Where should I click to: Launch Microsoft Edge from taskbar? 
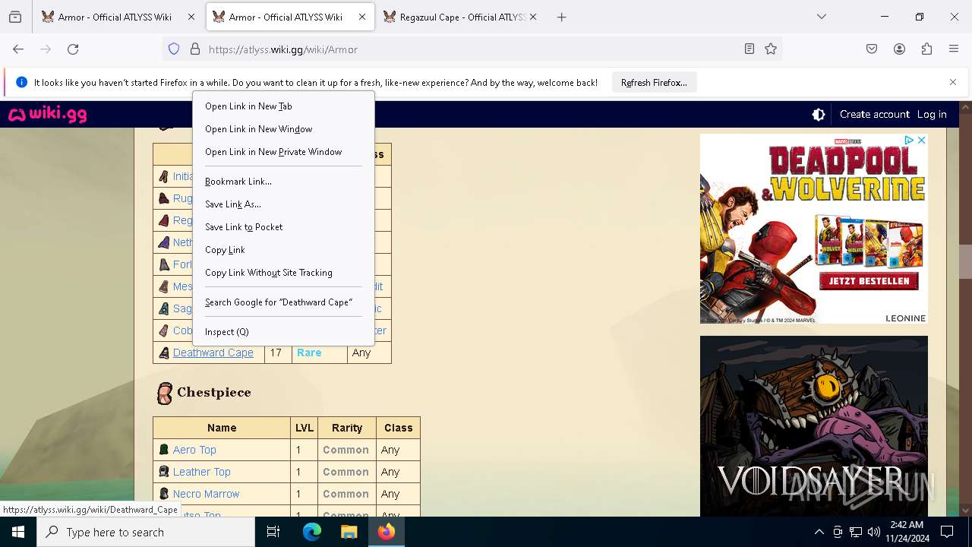pyautogui.click(x=312, y=532)
